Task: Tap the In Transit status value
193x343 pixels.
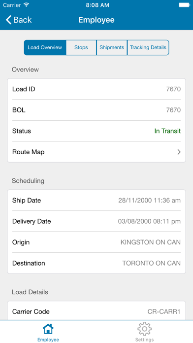Action: click(167, 131)
